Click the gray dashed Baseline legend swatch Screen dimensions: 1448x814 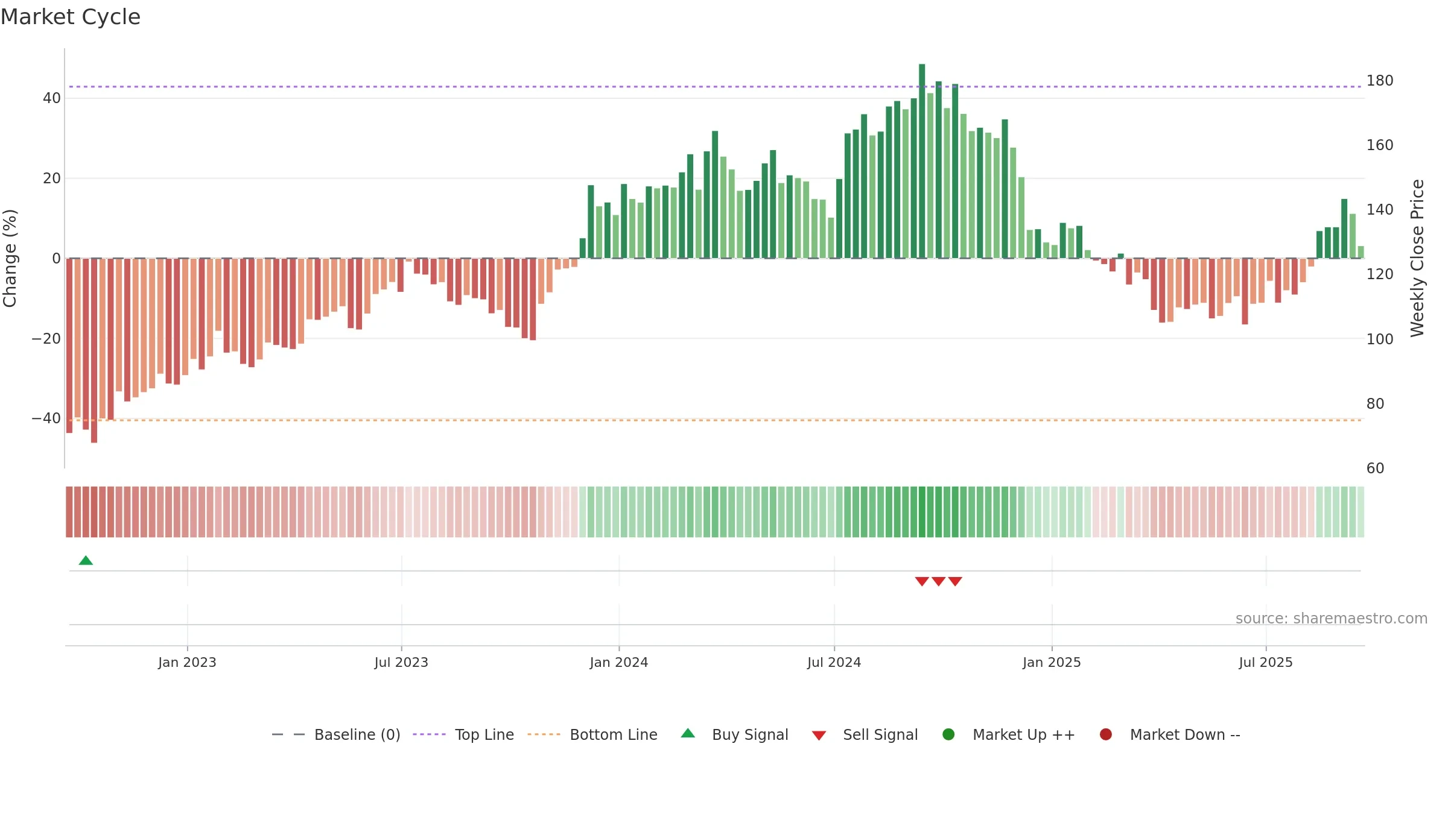click(288, 734)
